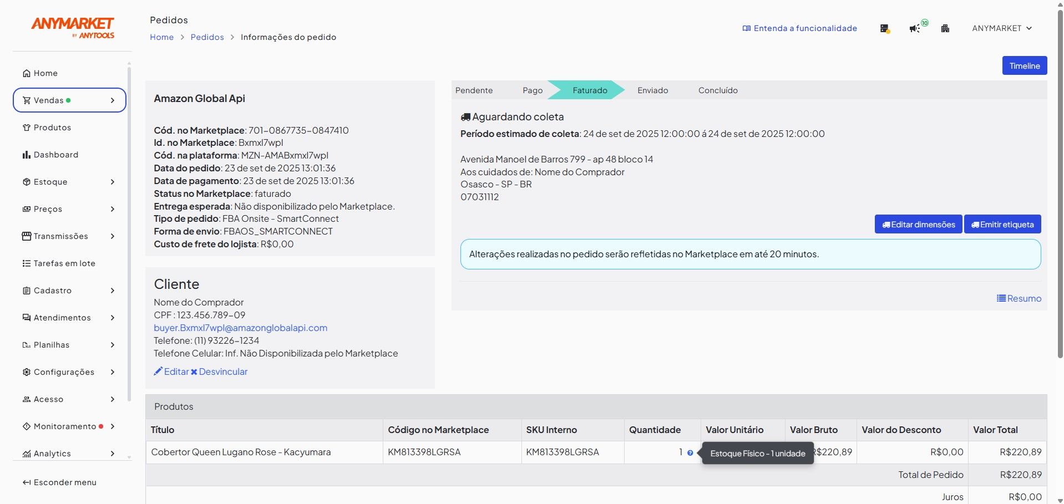Click the company building icon in header
The height and width of the screenshot is (504, 1064).
coord(945,28)
